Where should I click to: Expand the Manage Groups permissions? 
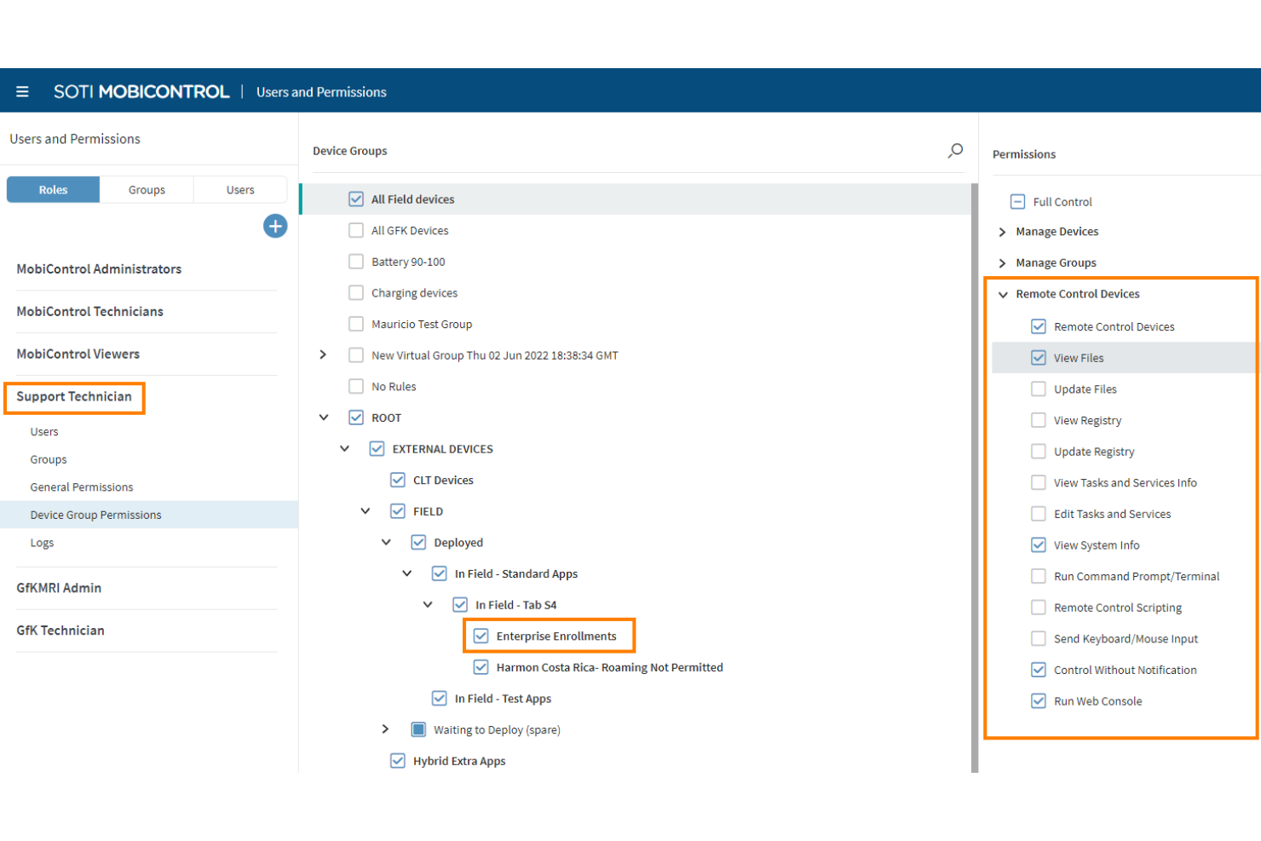point(1002,263)
